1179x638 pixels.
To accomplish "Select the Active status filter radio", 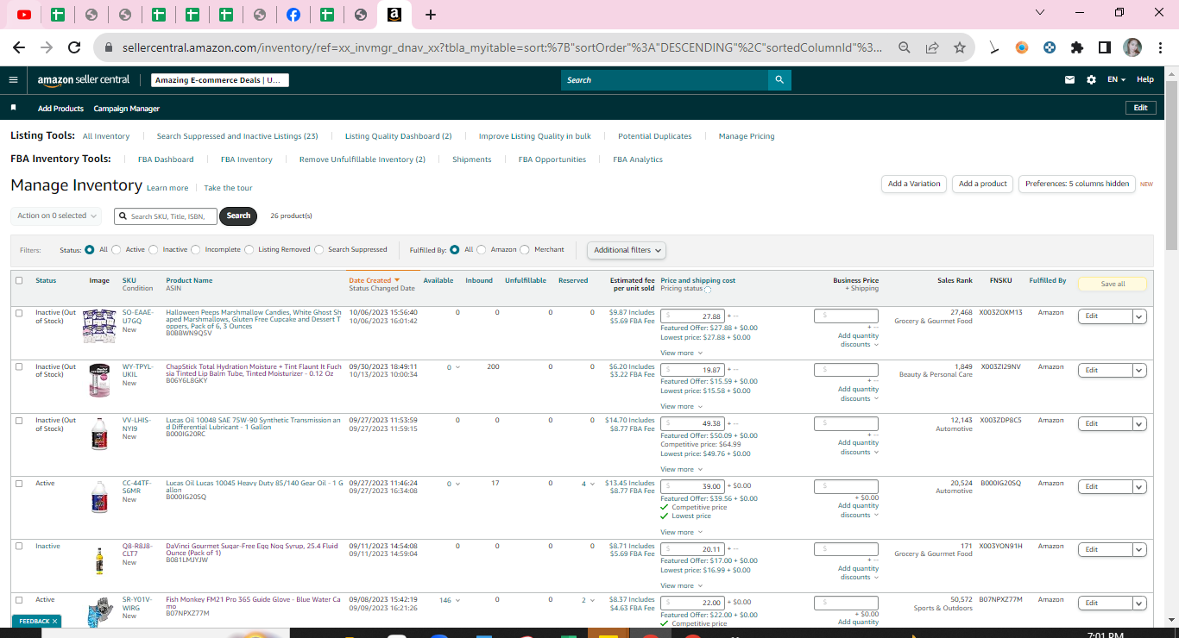I will 117,250.
